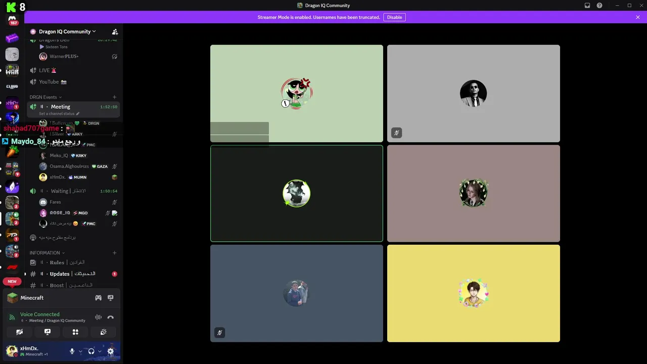Add channel to DRGN Events category
Viewport: 647px width, 364px height.
coord(114,97)
